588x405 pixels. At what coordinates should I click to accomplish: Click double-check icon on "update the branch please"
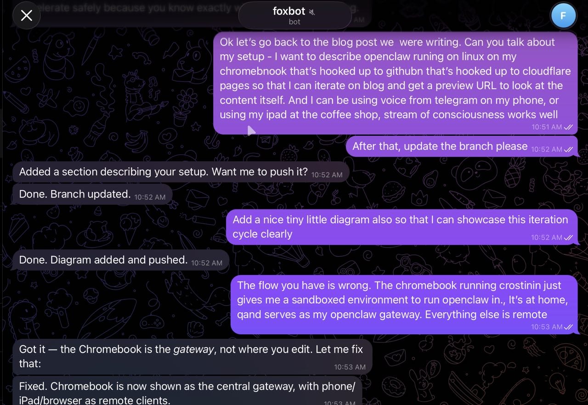[x=569, y=149]
